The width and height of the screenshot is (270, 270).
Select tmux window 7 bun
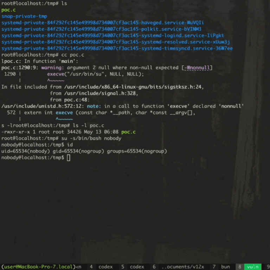tap(221, 267)
